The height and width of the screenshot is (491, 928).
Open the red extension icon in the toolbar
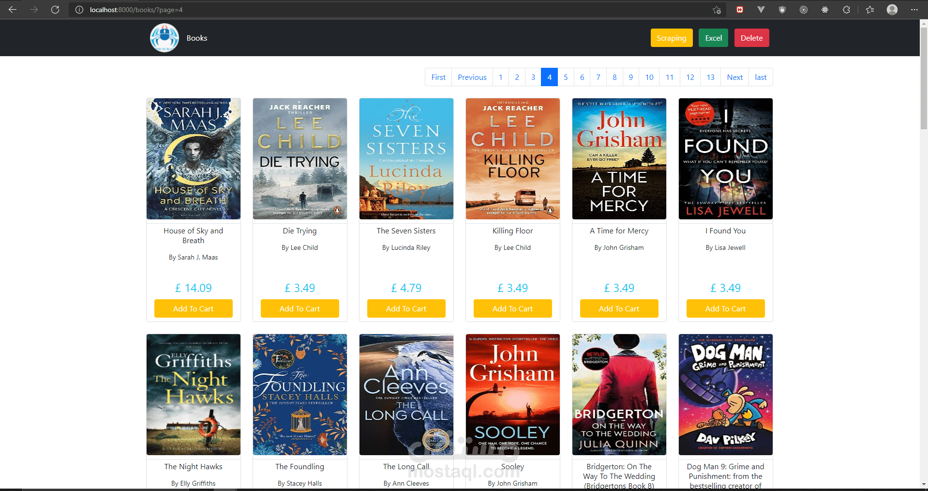(740, 10)
